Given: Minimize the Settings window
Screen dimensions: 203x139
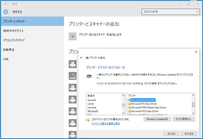Looking at the screenshot, I should [180, 4].
